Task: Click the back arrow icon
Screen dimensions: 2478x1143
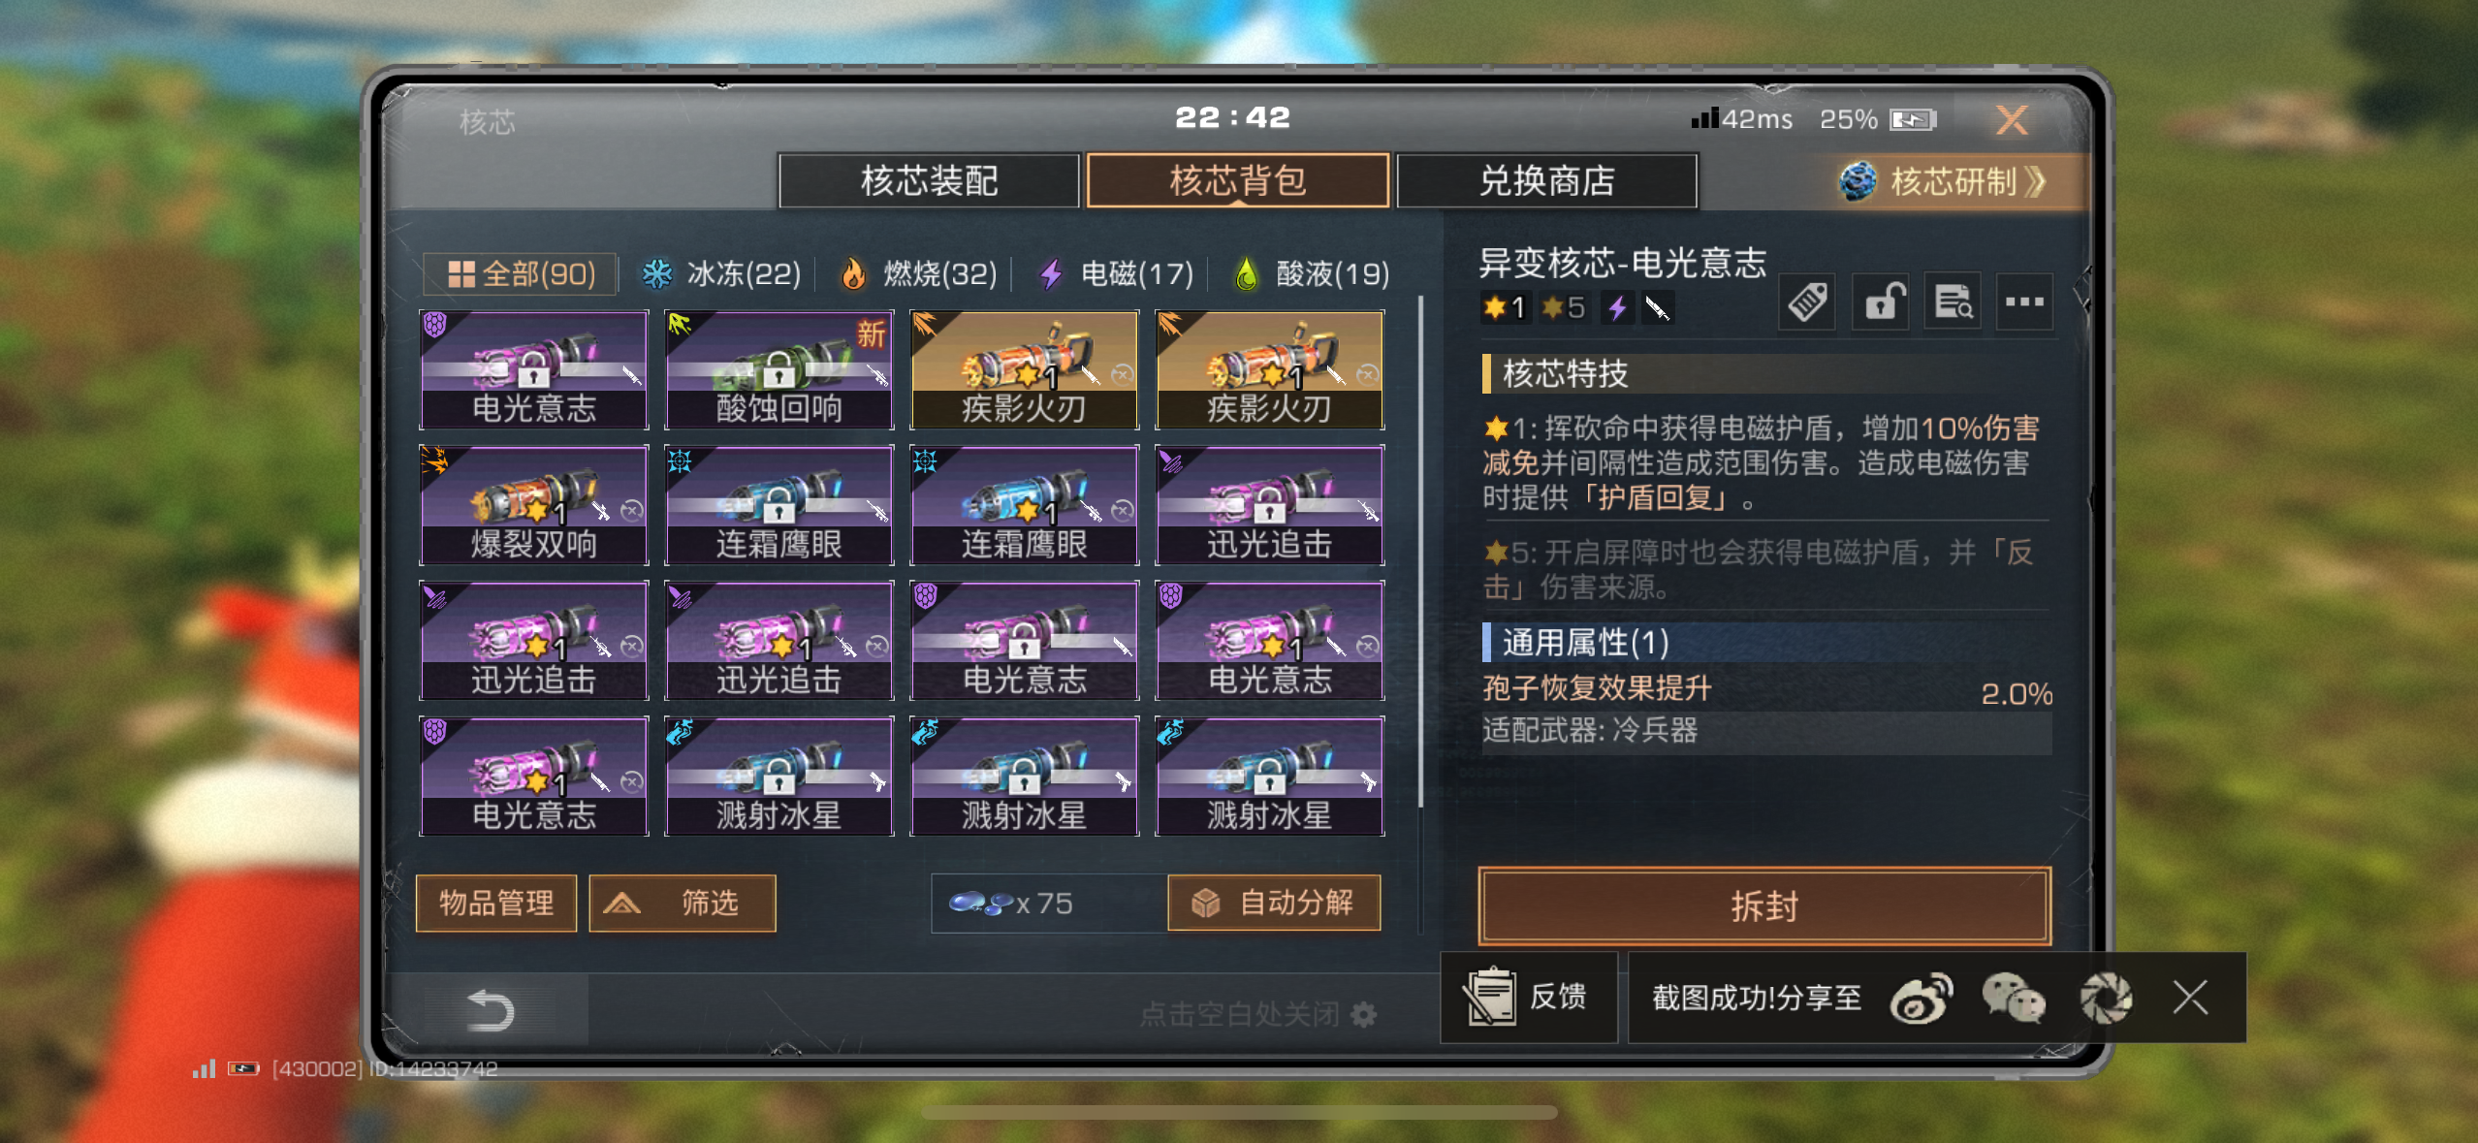Action: coord(491,1010)
